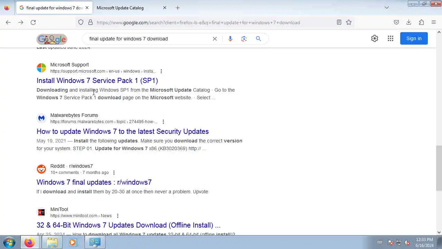Open the Windows Start button
The width and height of the screenshot is (442, 249).
pyautogui.click(x=9, y=242)
